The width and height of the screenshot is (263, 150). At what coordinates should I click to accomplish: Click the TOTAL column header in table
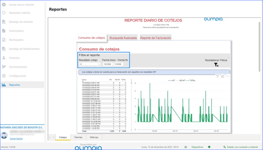[x=123, y=80]
